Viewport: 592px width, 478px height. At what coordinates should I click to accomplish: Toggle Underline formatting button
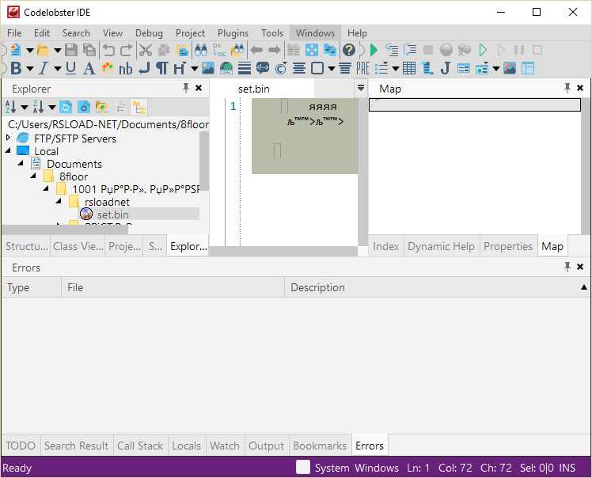coord(70,68)
